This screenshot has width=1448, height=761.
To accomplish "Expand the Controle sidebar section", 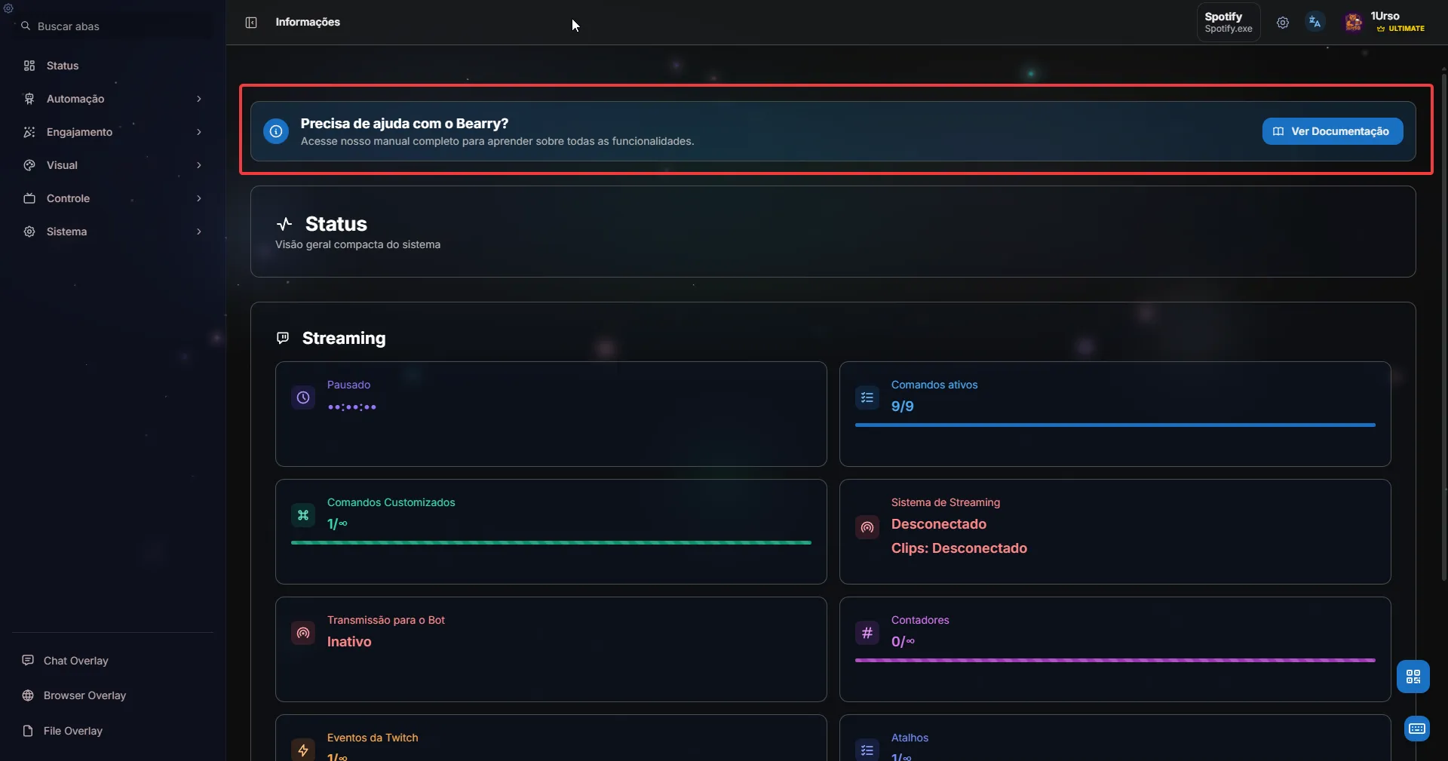I will [113, 198].
